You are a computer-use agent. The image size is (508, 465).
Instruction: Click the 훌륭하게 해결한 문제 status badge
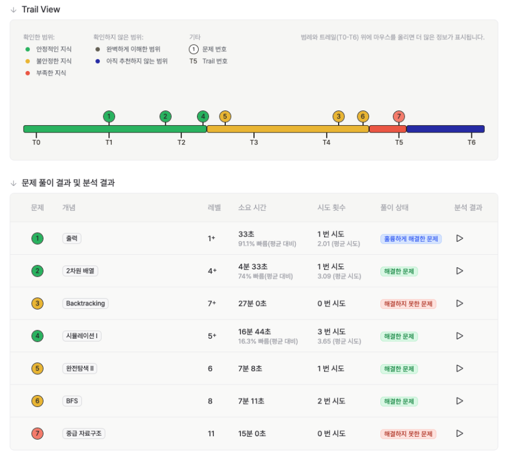click(x=411, y=239)
